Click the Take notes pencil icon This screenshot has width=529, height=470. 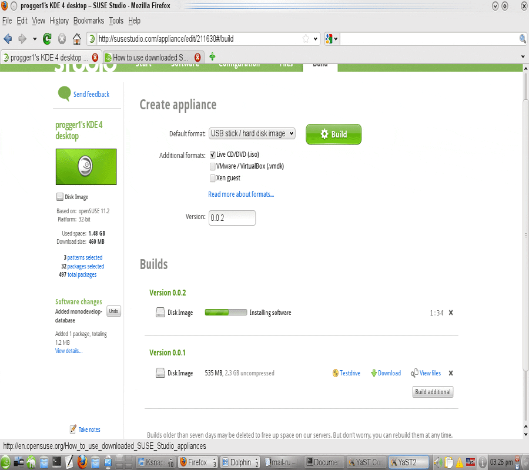click(73, 429)
